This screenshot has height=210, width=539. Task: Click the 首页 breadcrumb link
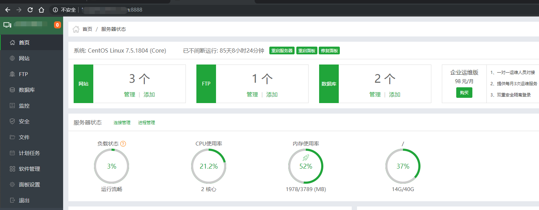[x=87, y=29]
